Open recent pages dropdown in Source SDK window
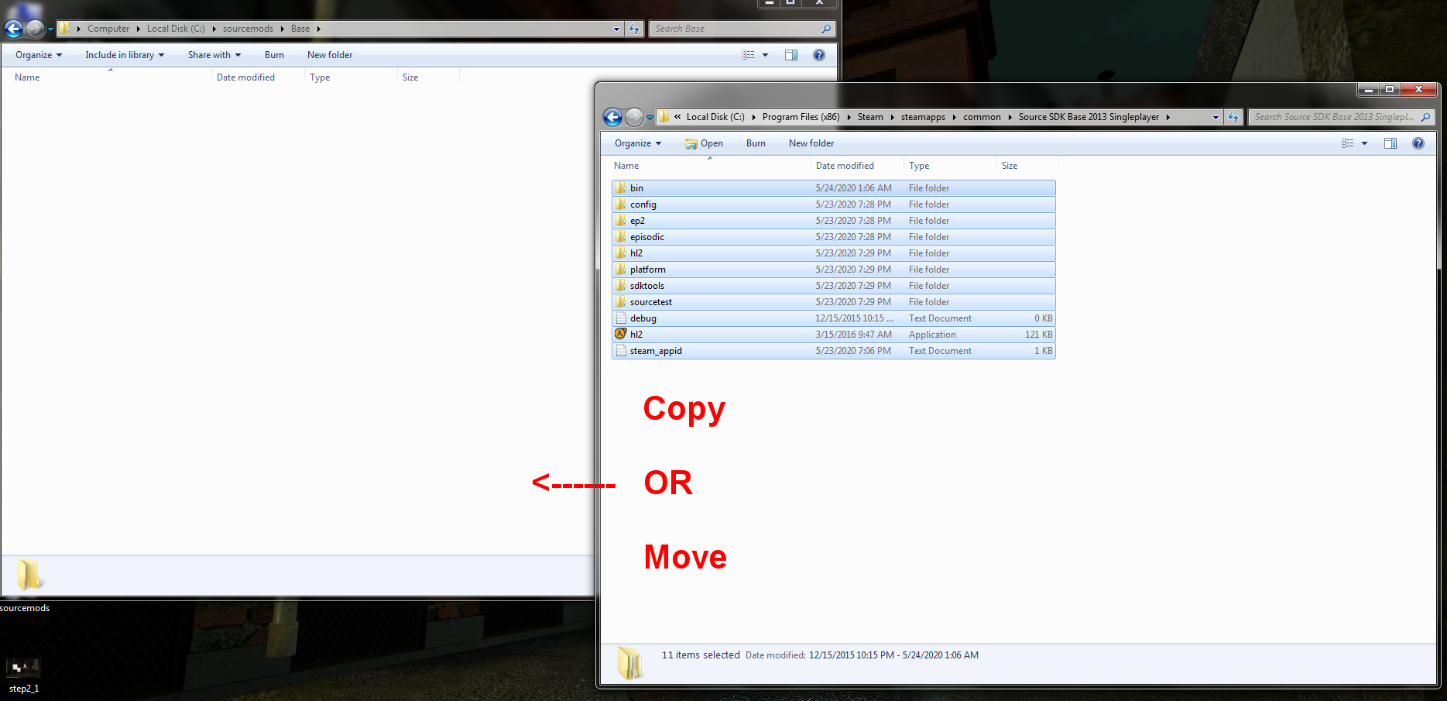 pos(650,118)
